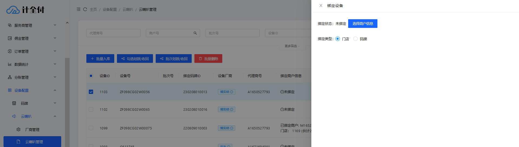This screenshot has width=519, height=147.
Task: Expand the 服务商管理 menu chevron
Action: coord(55,25)
